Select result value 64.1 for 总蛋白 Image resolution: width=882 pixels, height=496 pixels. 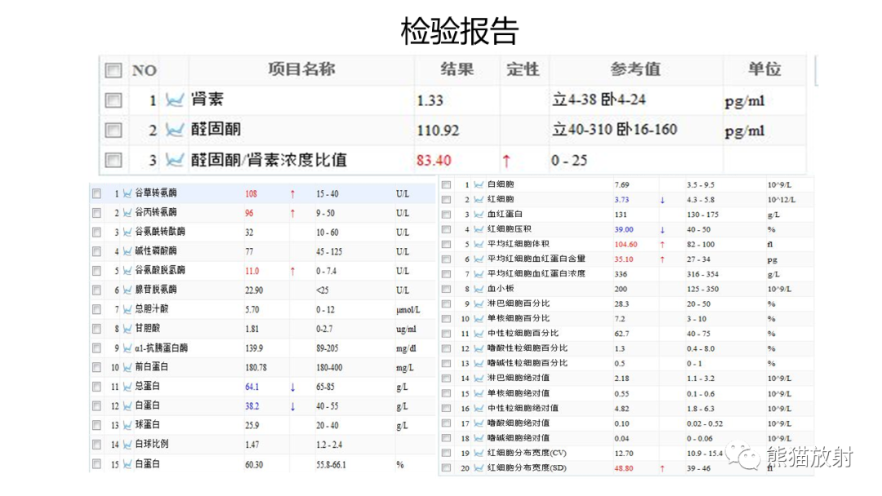[x=252, y=387]
